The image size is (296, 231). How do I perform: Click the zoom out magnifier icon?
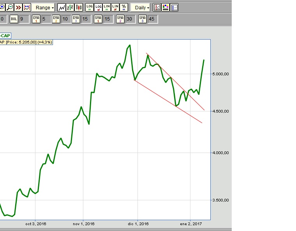pyautogui.click(x=10, y=7)
